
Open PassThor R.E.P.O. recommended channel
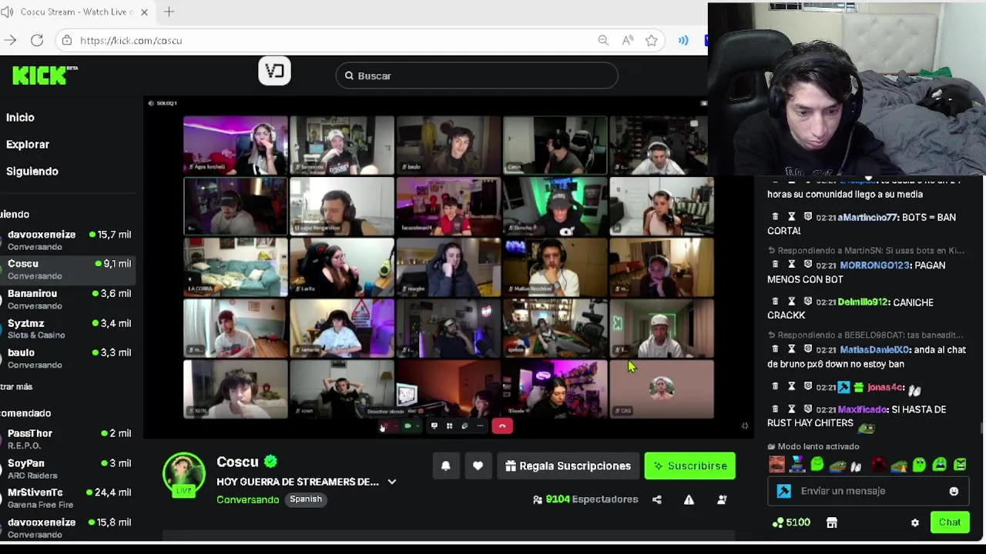click(68, 439)
